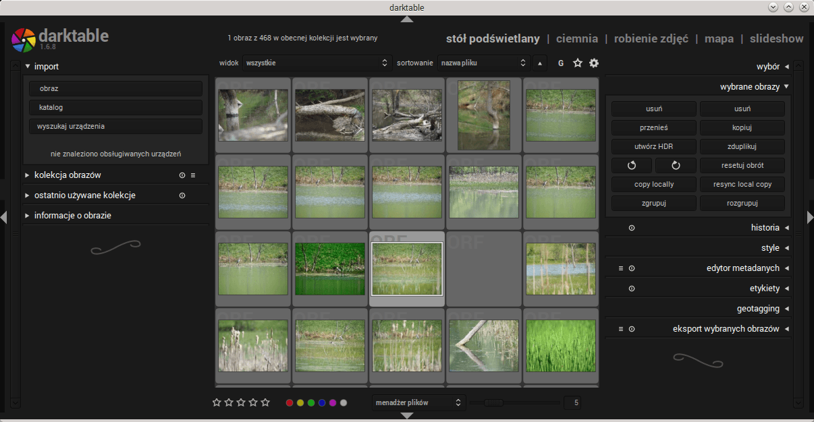This screenshot has height=422, width=814.
Task: Expand the style module
Action: point(786,248)
